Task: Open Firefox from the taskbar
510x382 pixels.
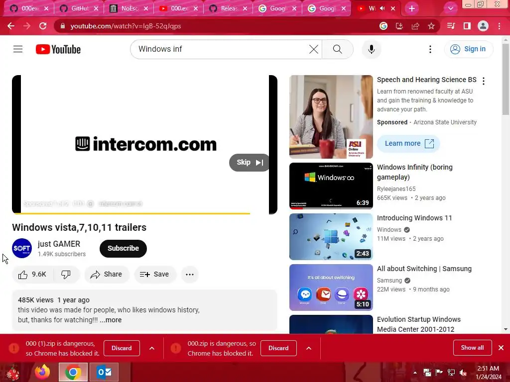Action: point(43,372)
